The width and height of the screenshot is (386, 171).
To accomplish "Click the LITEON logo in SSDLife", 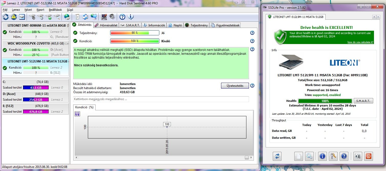I will tap(345, 62).
